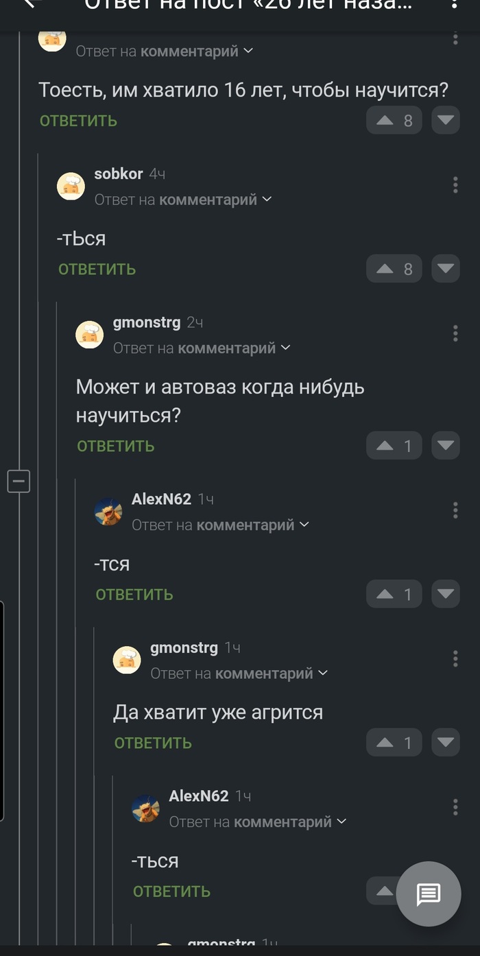Image resolution: width=480 pixels, height=956 pixels.
Task: Open sobkor's profile avatar
Action: point(71,185)
